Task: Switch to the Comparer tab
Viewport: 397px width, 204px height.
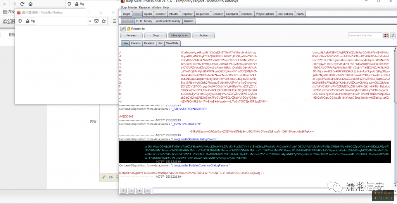Action: tap(232, 14)
